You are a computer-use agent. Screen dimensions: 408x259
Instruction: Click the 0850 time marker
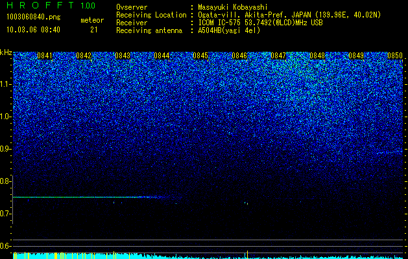pyautogui.click(x=395, y=56)
